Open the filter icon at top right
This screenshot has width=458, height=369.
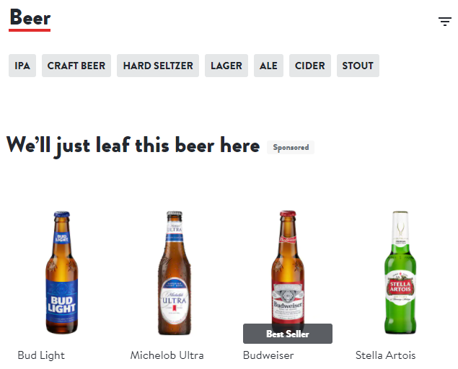[x=444, y=22]
